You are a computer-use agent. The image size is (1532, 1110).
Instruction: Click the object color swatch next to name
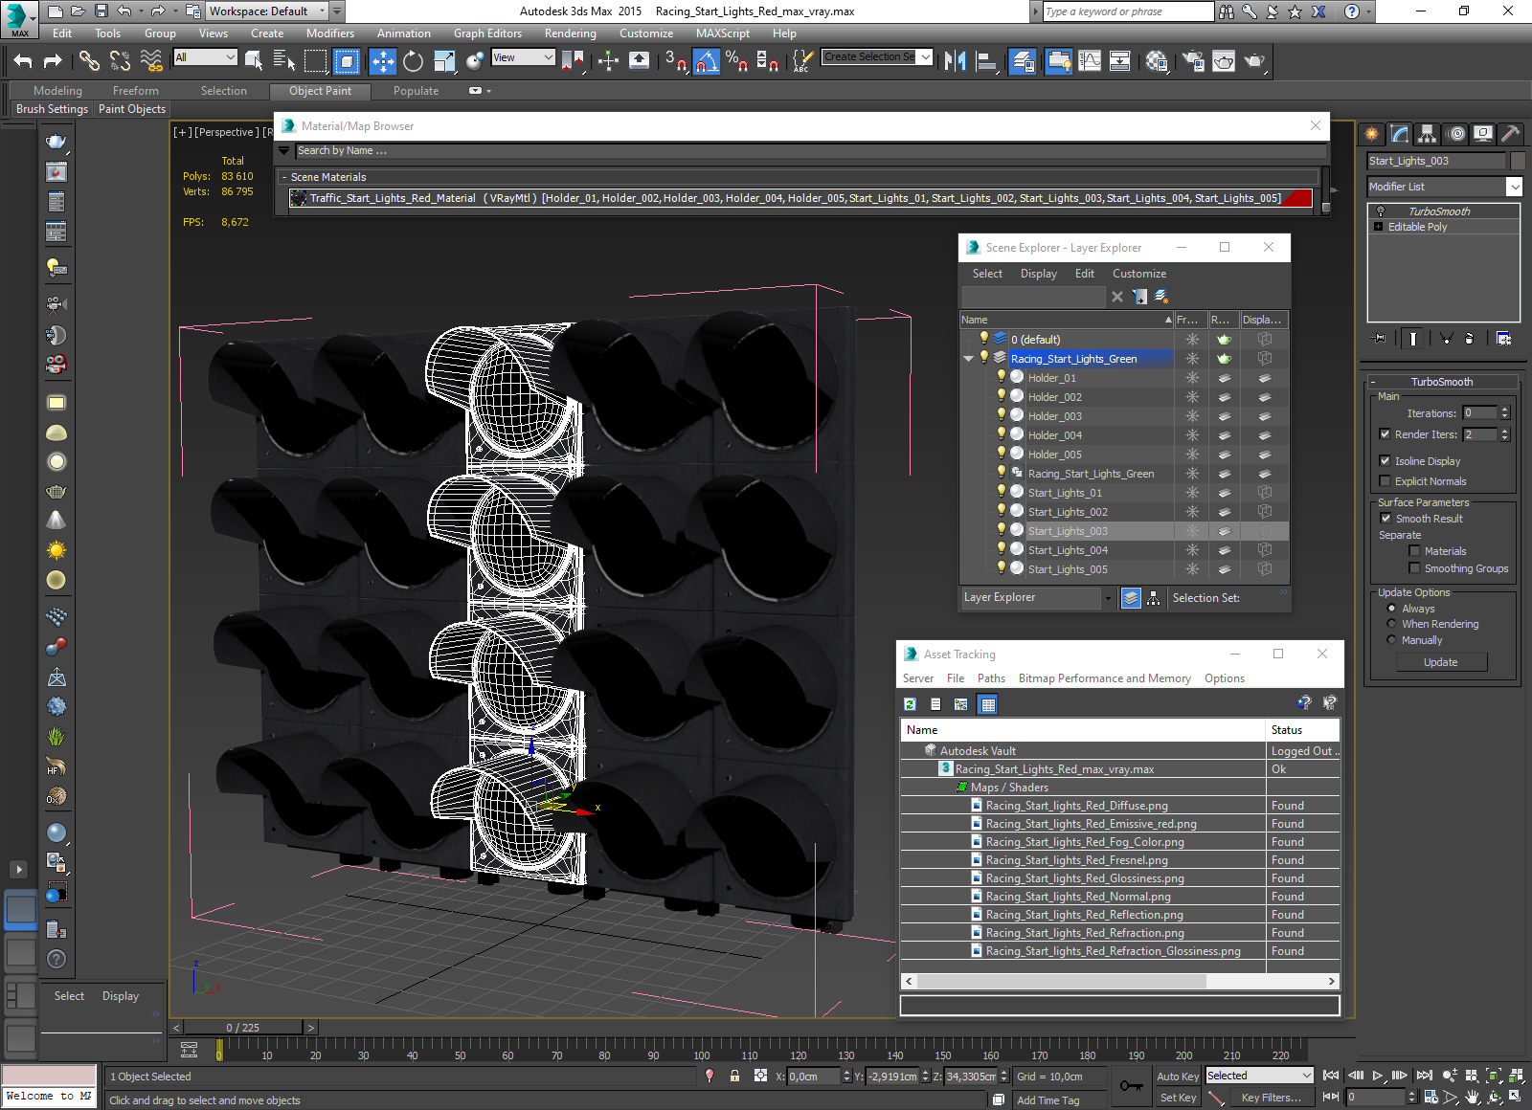(x=1517, y=161)
